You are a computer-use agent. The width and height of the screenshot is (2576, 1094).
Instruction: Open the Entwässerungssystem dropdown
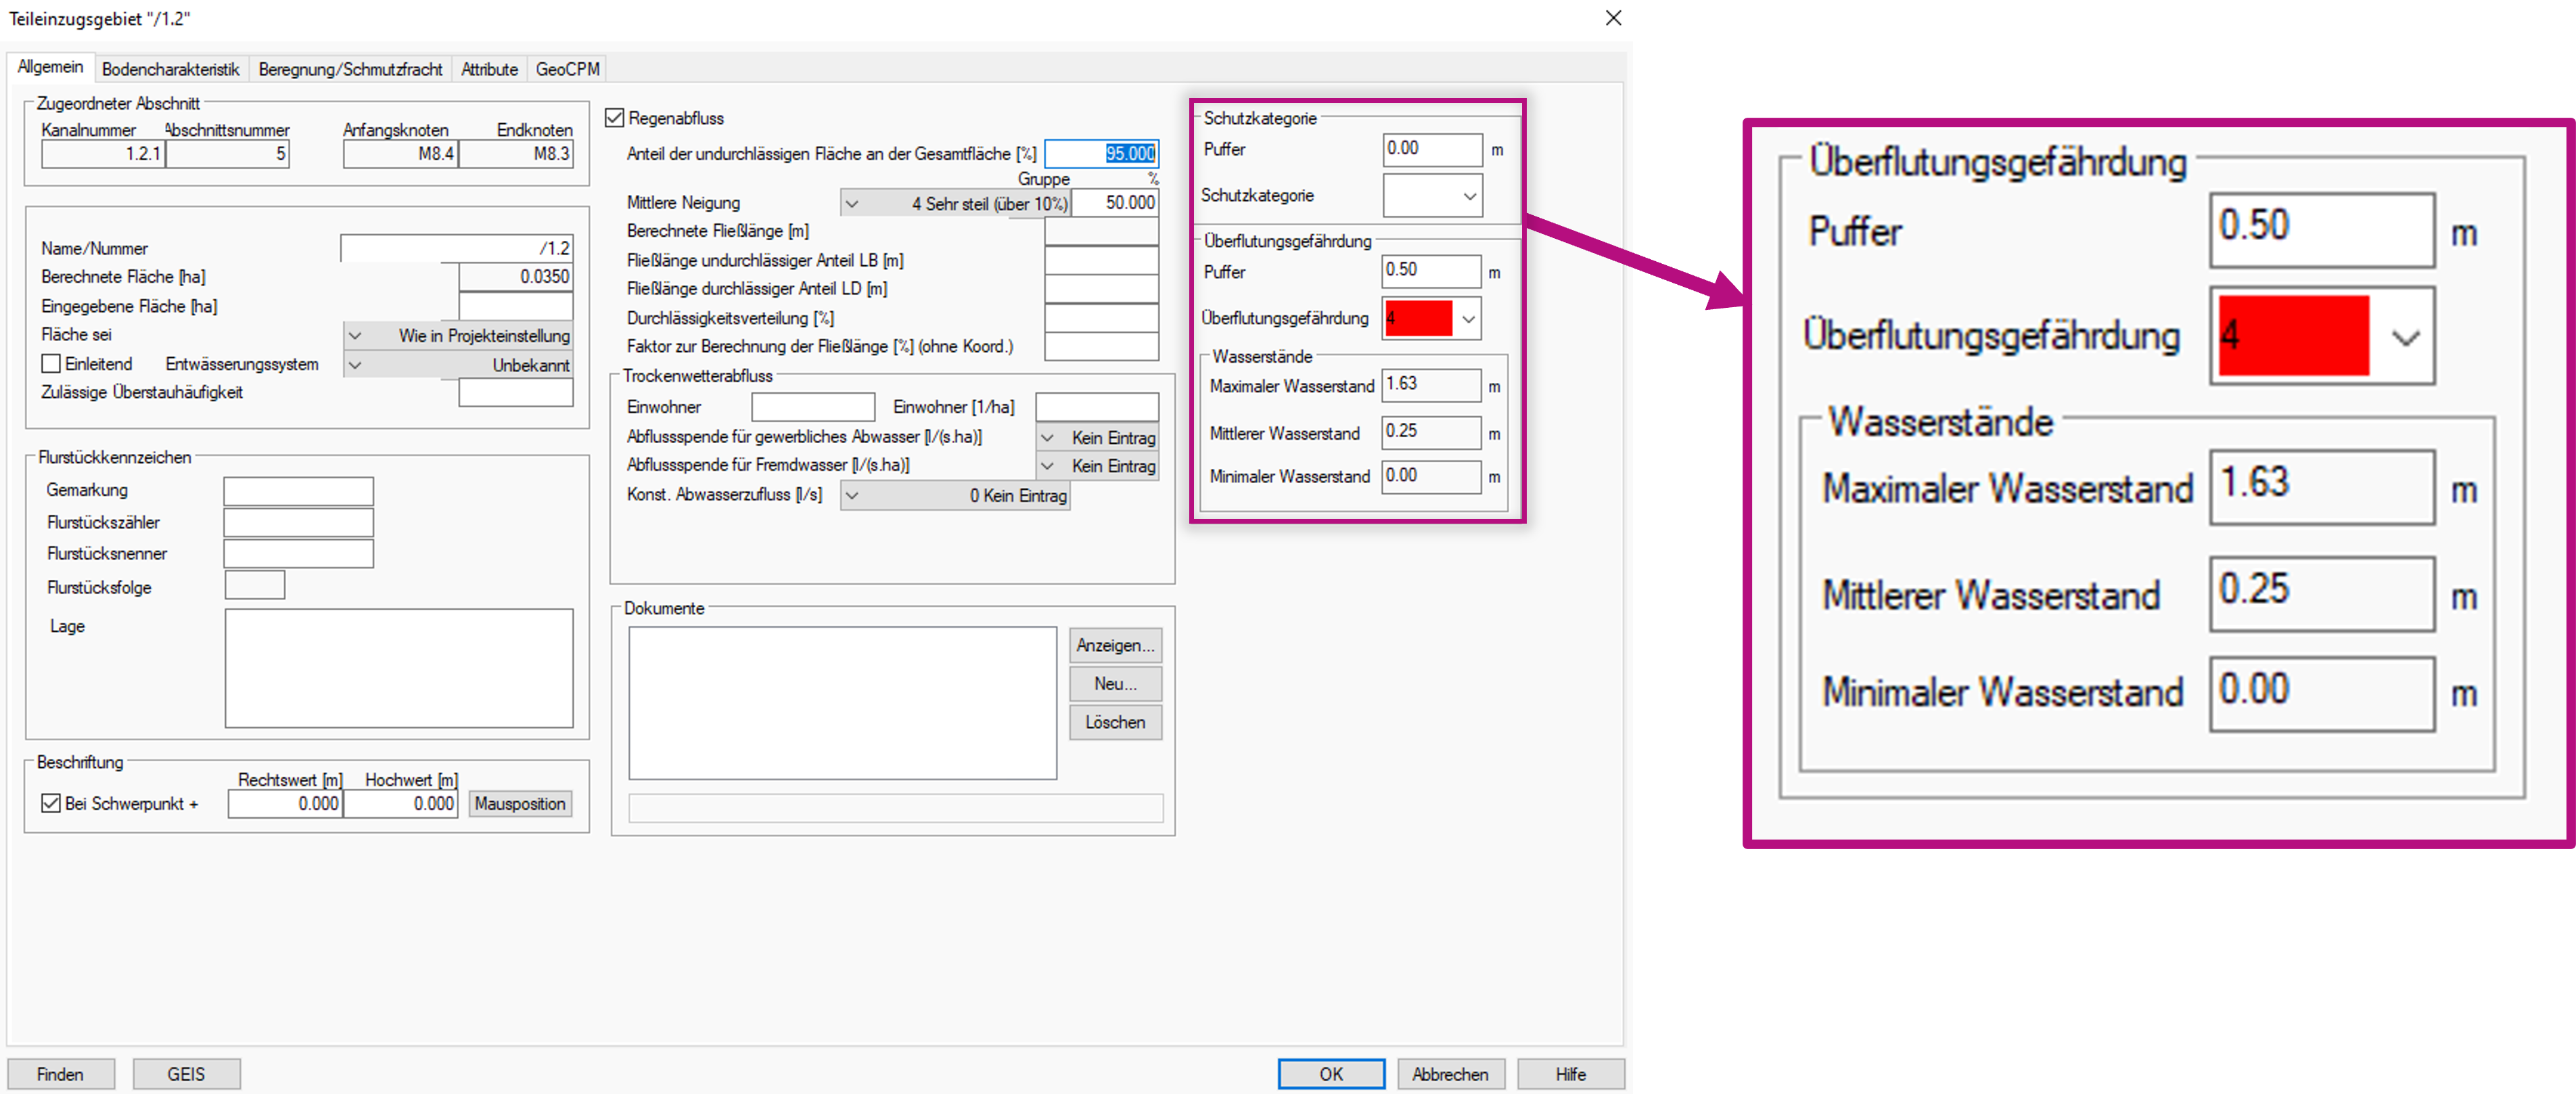tap(354, 365)
